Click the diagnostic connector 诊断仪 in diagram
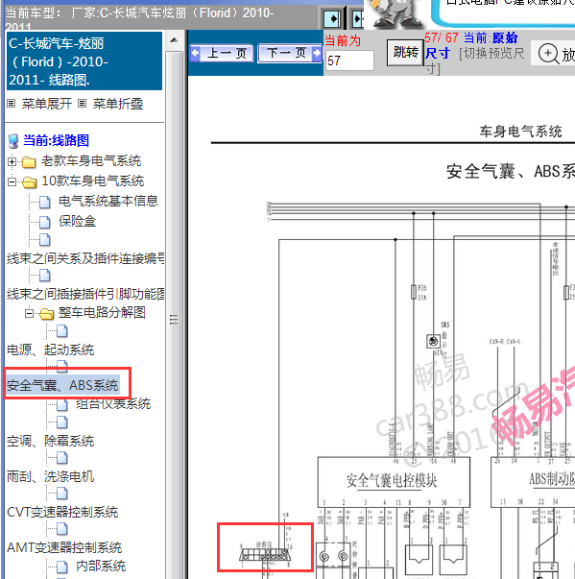The height and width of the screenshot is (579, 575). [265, 553]
